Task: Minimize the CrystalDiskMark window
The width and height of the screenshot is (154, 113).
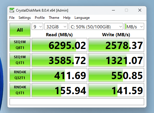Action: [113, 10]
